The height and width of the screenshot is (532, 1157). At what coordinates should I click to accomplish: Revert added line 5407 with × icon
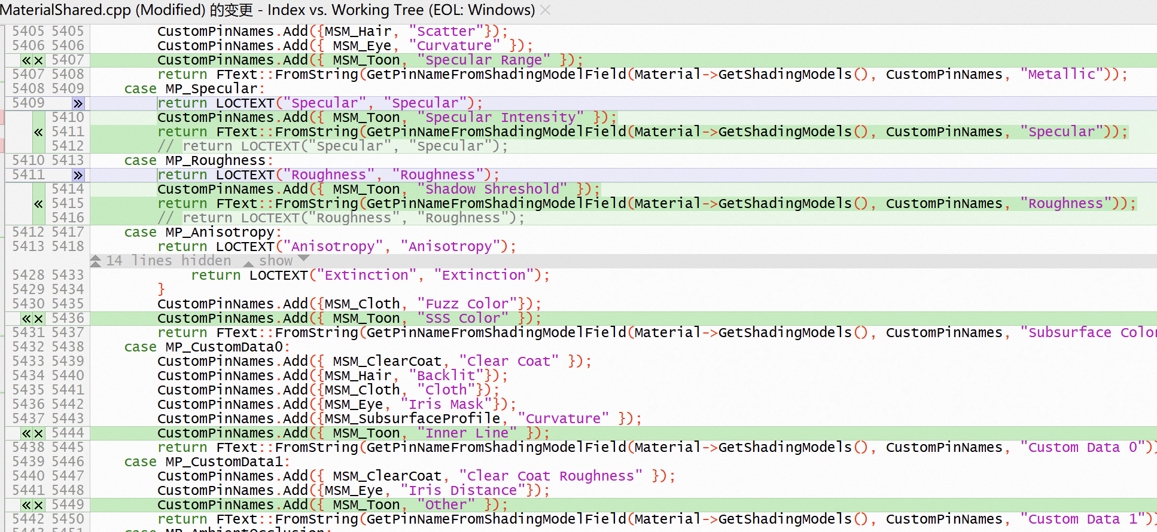[x=39, y=60]
